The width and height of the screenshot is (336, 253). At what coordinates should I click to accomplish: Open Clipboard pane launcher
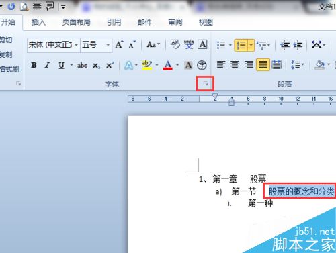pyautogui.click(x=18, y=83)
